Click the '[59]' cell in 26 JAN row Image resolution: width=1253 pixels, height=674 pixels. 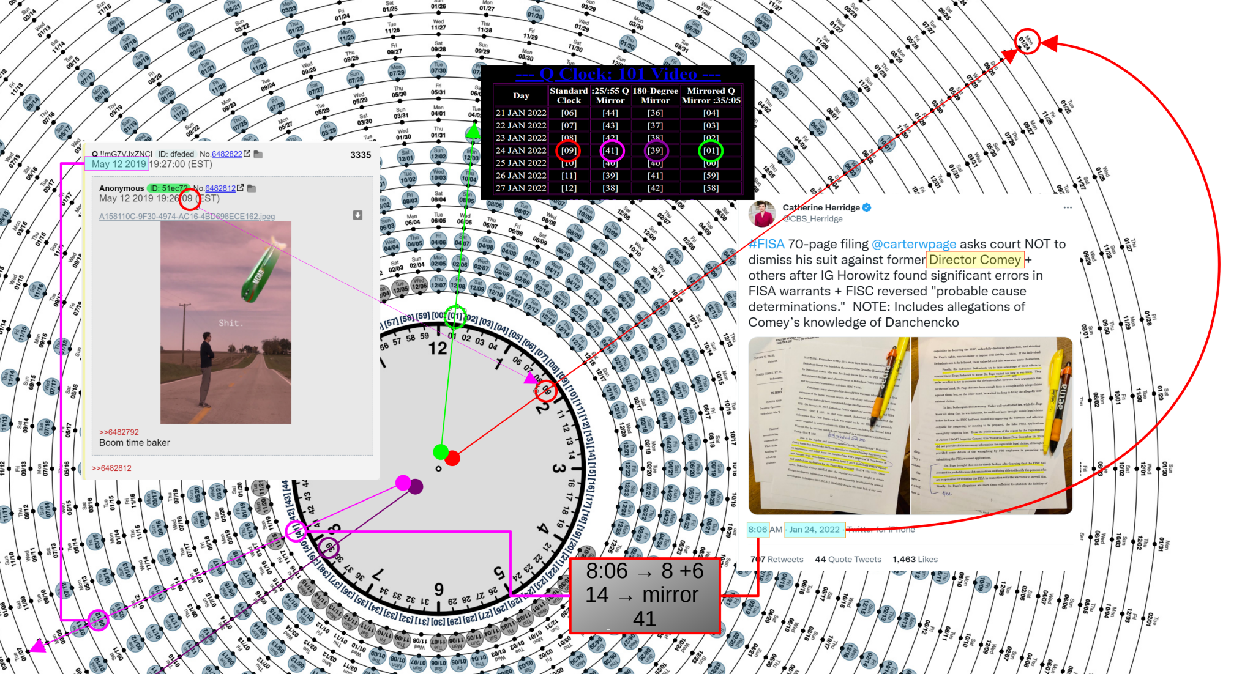711,176
